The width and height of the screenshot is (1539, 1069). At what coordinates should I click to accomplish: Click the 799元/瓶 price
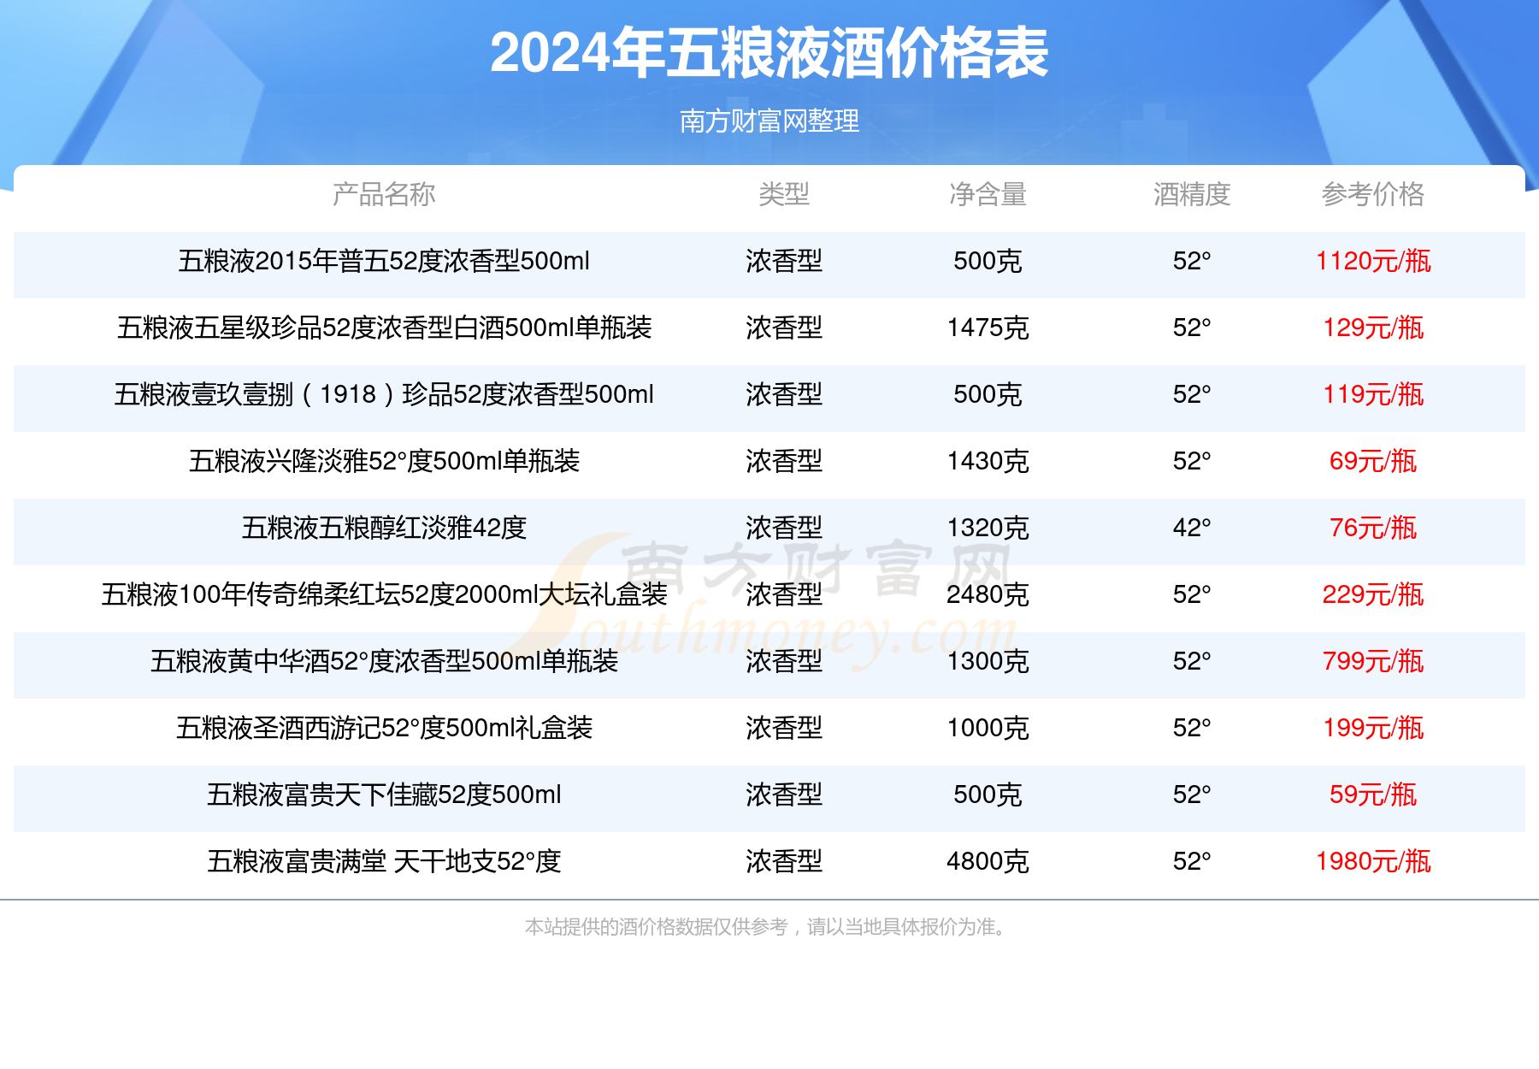click(x=1373, y=661)
